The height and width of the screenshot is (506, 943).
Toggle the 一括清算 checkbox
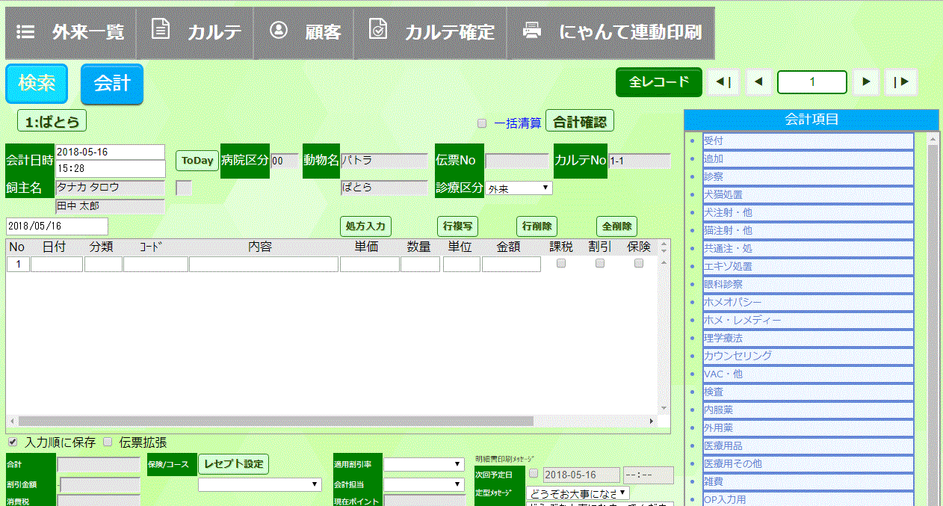[x=482, y=123]
